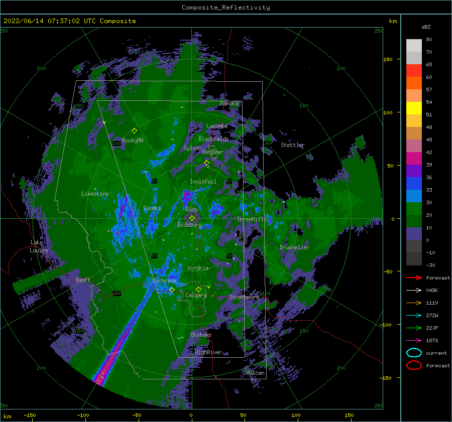This screenshot has width=452, height=422.
Task: Pick the bright green 20–30 dBZ swatch
Action: (414, 209)
